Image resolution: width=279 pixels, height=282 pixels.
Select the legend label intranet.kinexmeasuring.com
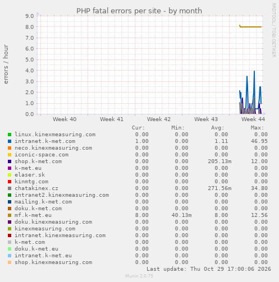60,235
